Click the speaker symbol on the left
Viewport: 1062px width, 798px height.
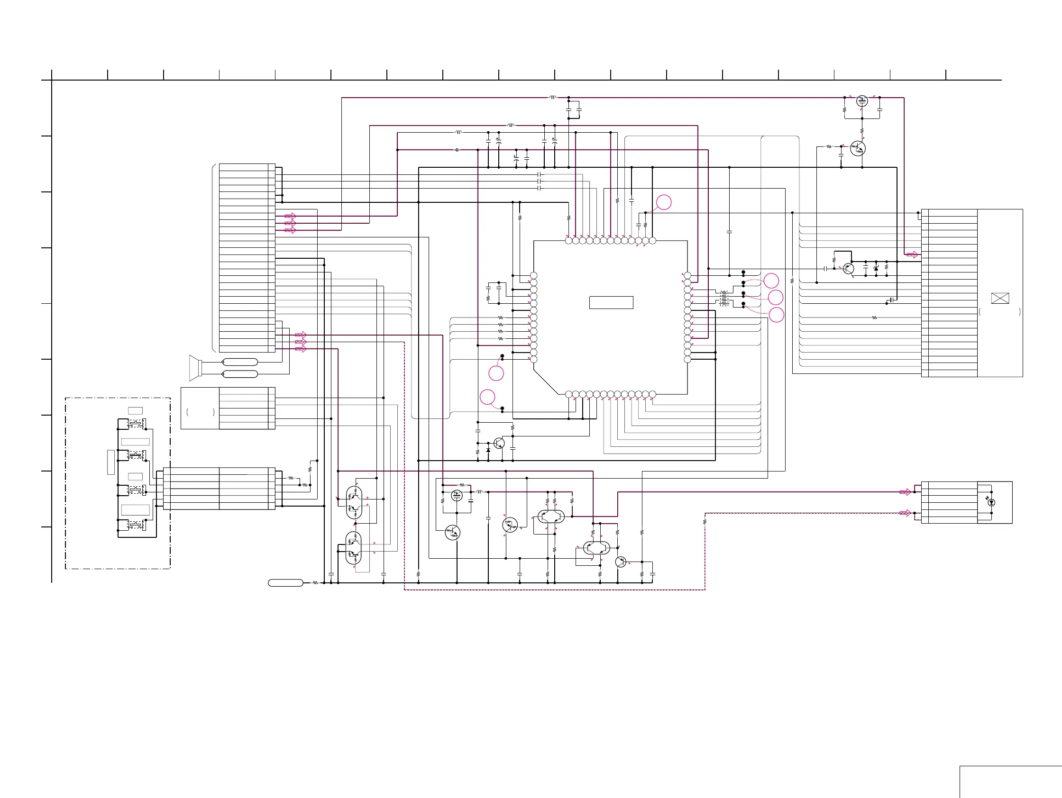pyautogui.click(x=195, y=368)
